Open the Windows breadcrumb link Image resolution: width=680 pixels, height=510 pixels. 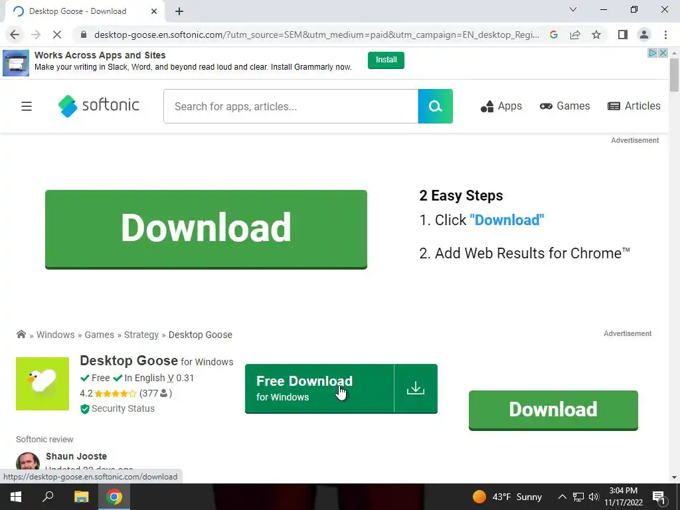[56, 335]
